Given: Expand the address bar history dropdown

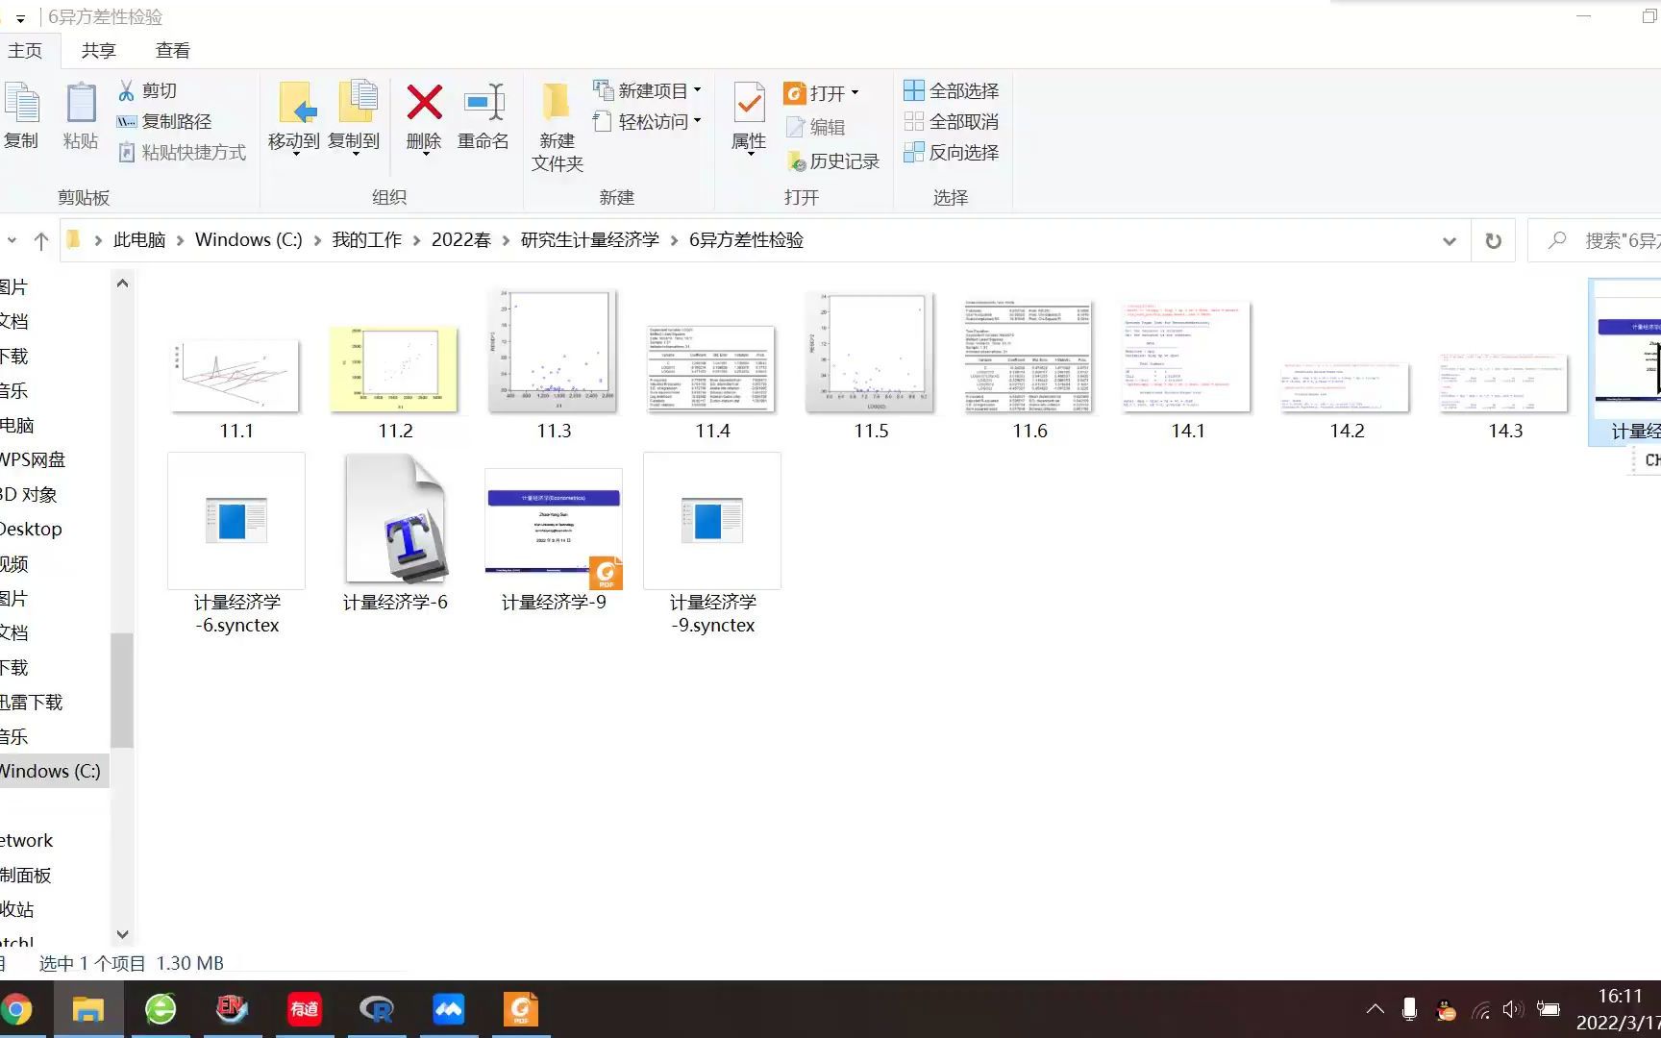Looking at the screenshot, I should coord(1450,241).
